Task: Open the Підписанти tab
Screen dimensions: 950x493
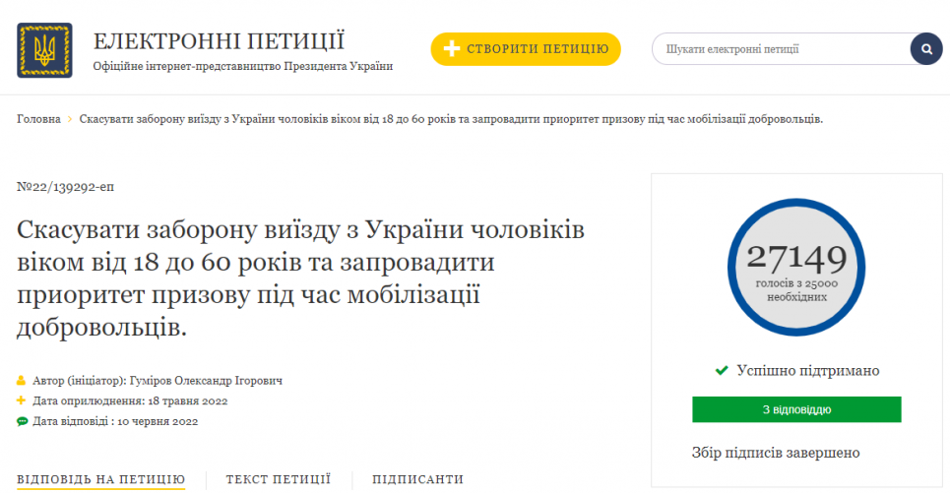Action: [x=417, y=479]
